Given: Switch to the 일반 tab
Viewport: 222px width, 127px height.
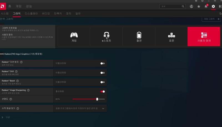Looking at the screenshot, I should pos(78,14).
